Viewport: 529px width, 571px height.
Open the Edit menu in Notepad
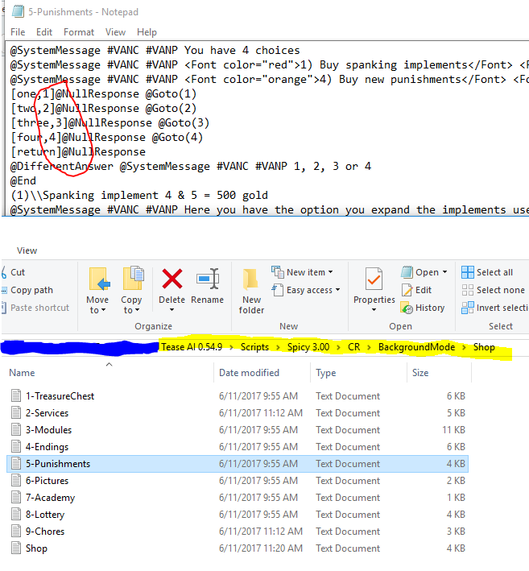(x=44, y=32)
